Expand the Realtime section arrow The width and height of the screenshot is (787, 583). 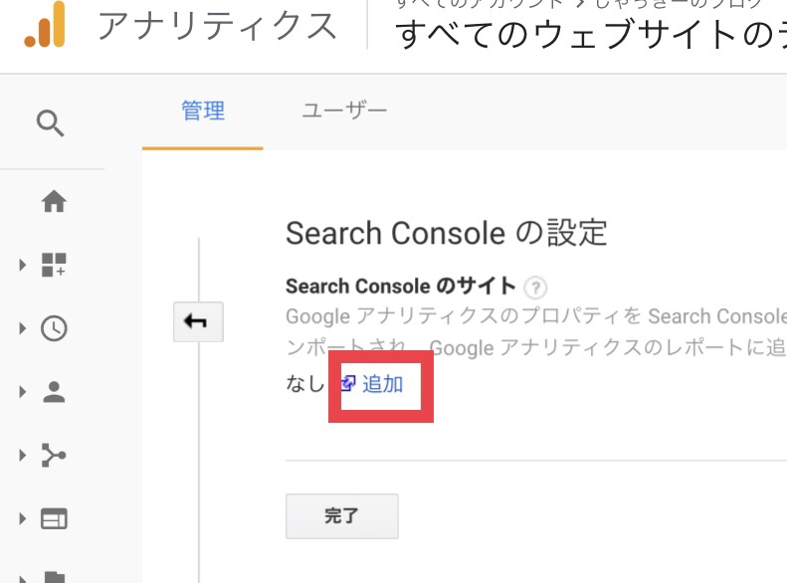pyautogui.click(x=22, y=328)
